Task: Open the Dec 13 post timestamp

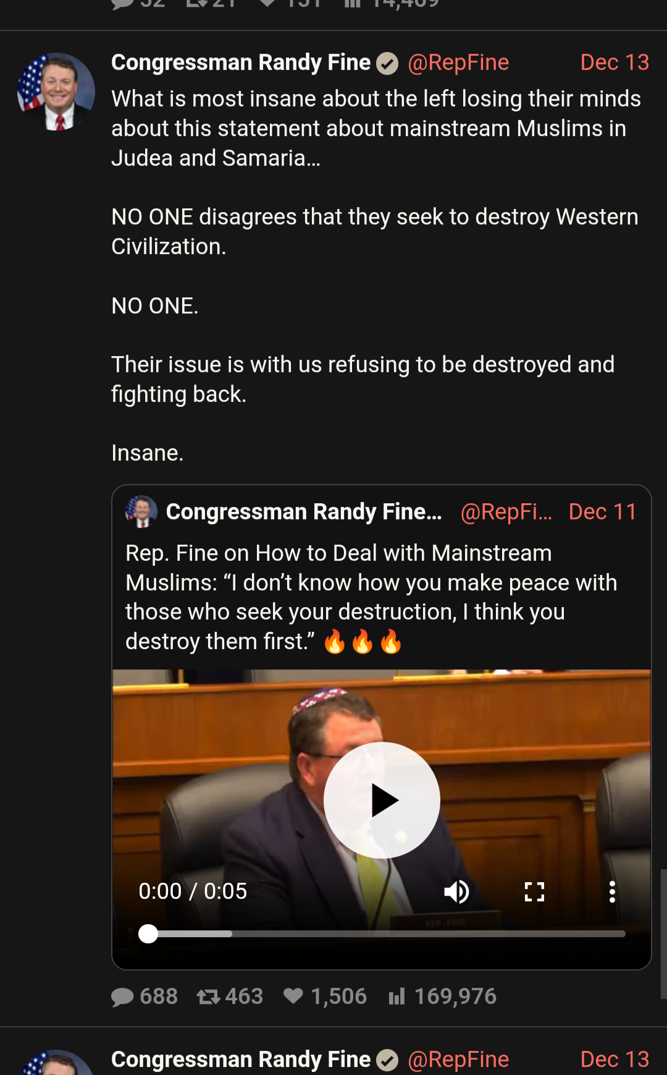Action: 615,62
